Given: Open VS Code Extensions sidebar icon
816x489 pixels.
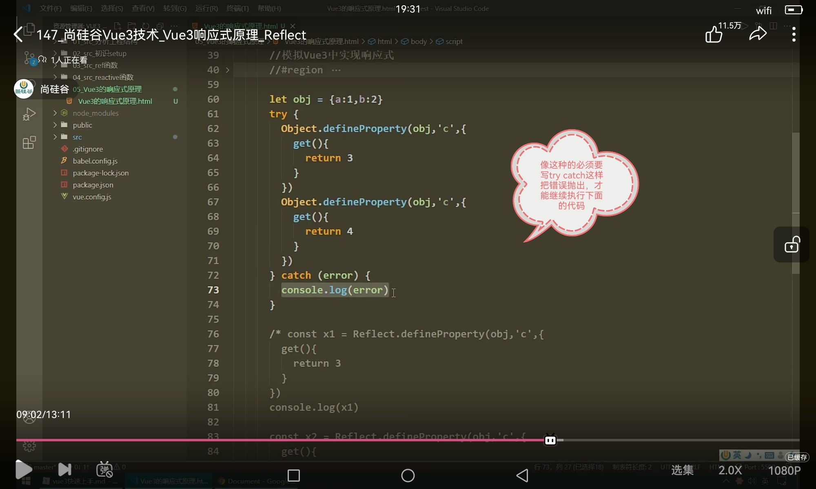Looking at the screenshot, I should click(29, 143).
